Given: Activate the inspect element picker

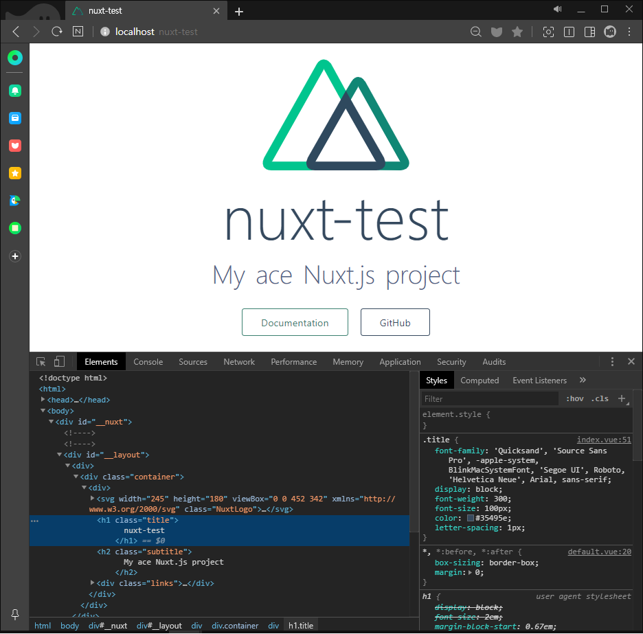Looking at the screenshot, I should (x=41, y=362).
